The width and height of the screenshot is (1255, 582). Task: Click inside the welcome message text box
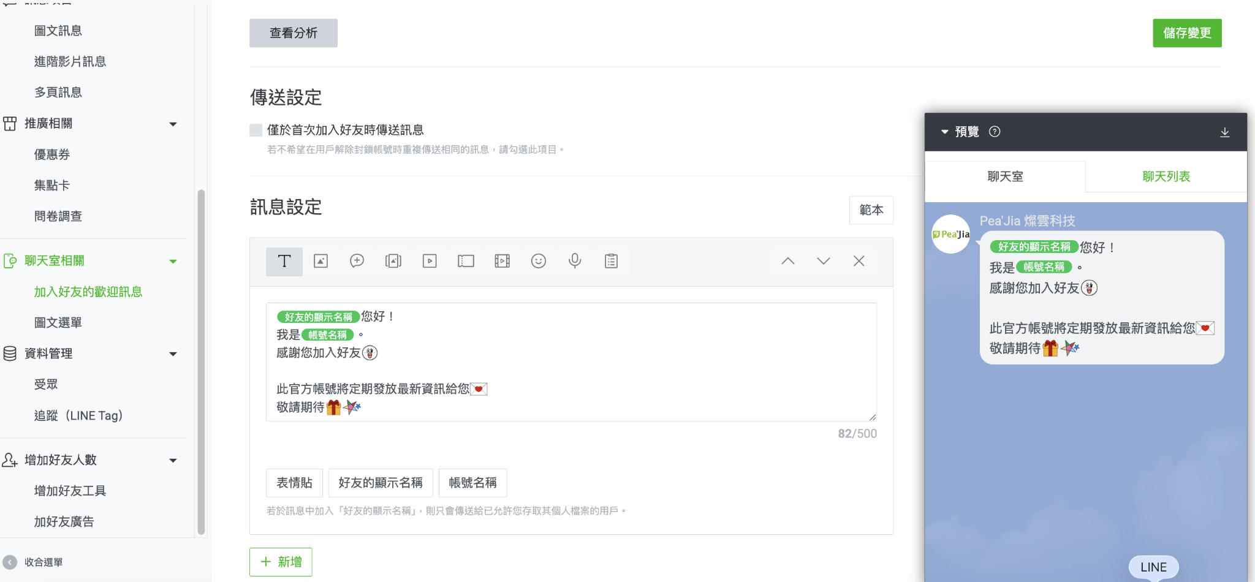570,361
